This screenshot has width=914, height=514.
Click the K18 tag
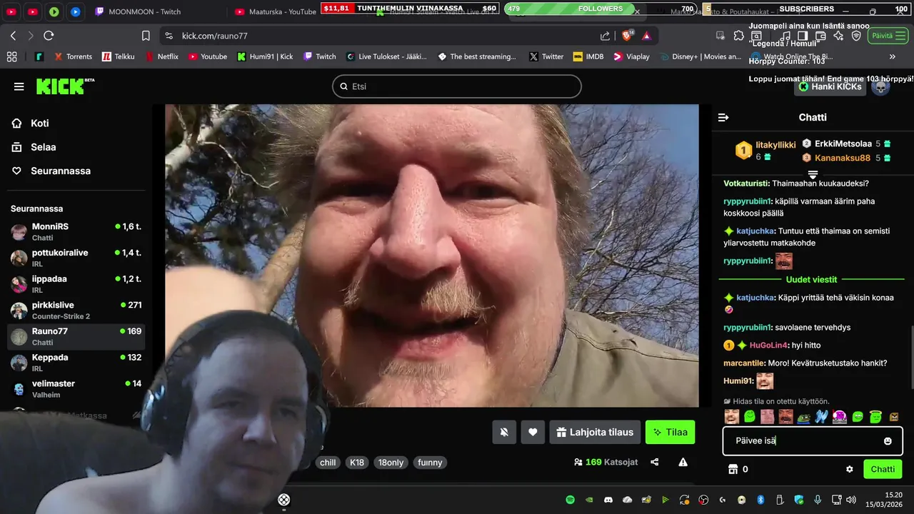point(357,463)
